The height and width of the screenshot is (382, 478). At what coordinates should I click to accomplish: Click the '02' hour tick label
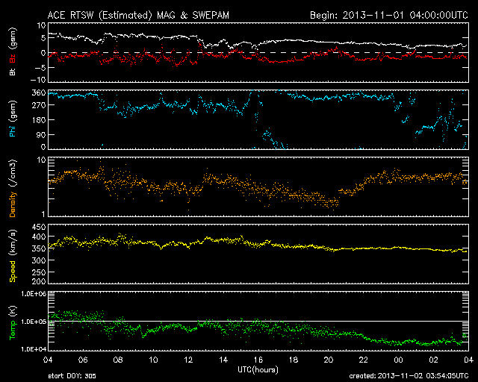click(x=433, y=360)
